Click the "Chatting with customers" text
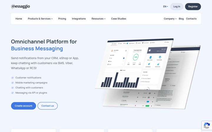 tap(29, 88)
